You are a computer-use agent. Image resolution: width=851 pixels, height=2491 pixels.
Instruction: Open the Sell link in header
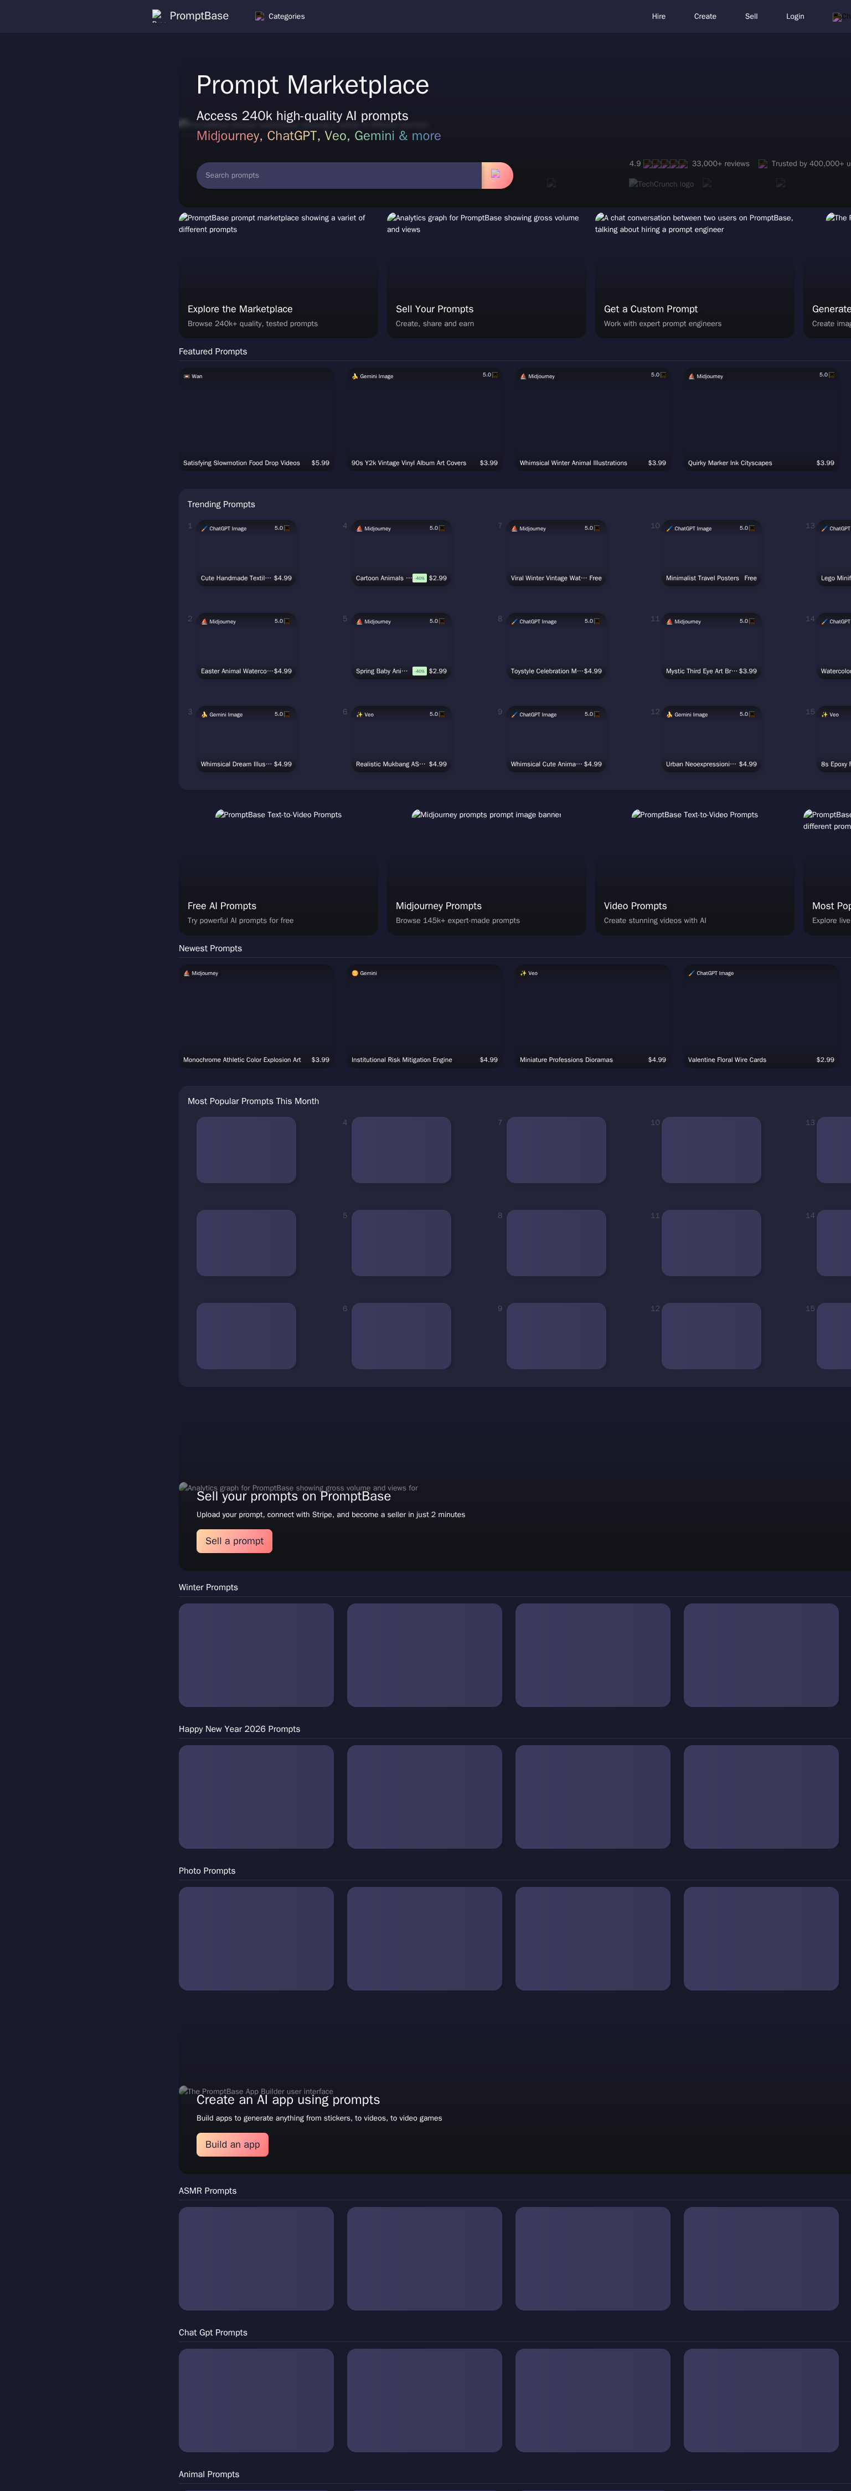coord(751,17)
